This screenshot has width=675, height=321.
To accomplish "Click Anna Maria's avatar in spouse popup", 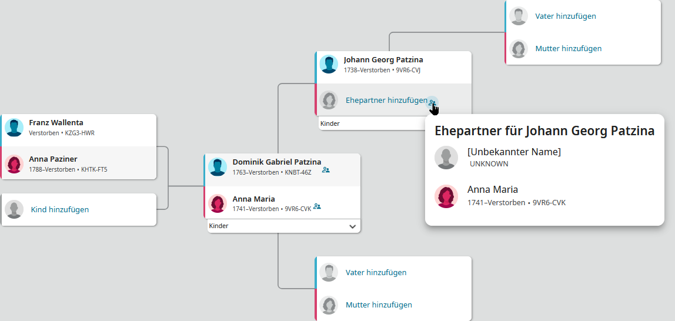I will [446, 196].
